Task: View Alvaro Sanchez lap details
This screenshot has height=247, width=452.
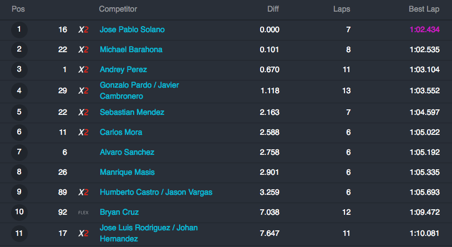Action: (127, 152)
